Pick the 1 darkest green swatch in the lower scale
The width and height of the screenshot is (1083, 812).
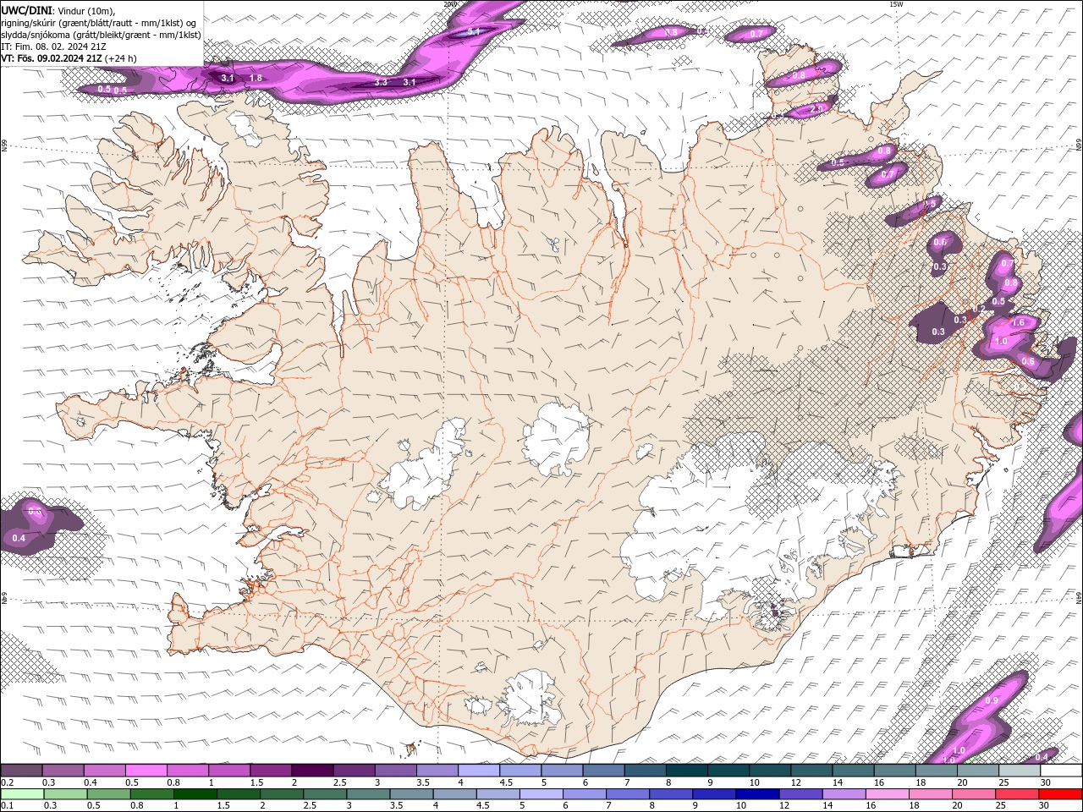[195, 793]
